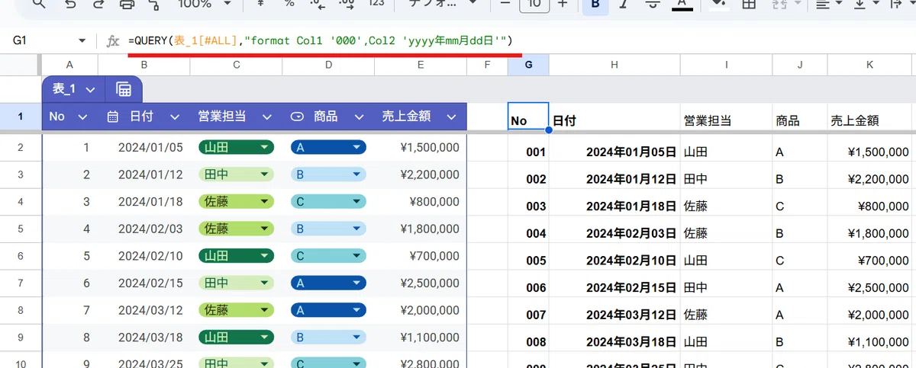Image resolution: width=916 pixels, height=368 pixels.
Task: Open the No column header dropdown
Action: [82, 117]
